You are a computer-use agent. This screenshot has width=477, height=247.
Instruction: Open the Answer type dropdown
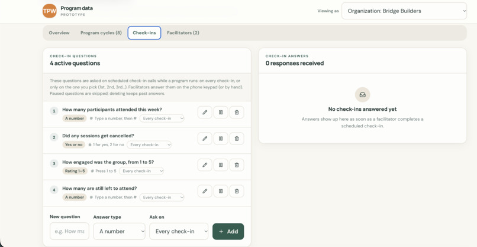120,231
